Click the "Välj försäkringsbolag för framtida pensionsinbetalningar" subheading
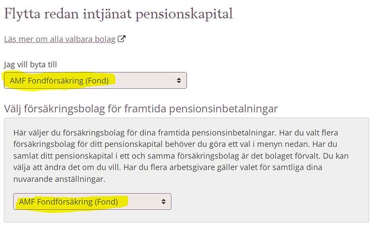The height and width of the screenshot is (226, 374). (x=141, y=108)
